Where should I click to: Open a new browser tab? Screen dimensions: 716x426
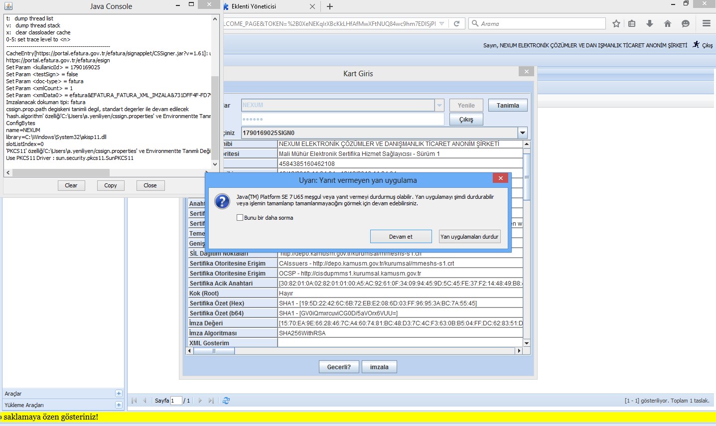tap(330, 6)
